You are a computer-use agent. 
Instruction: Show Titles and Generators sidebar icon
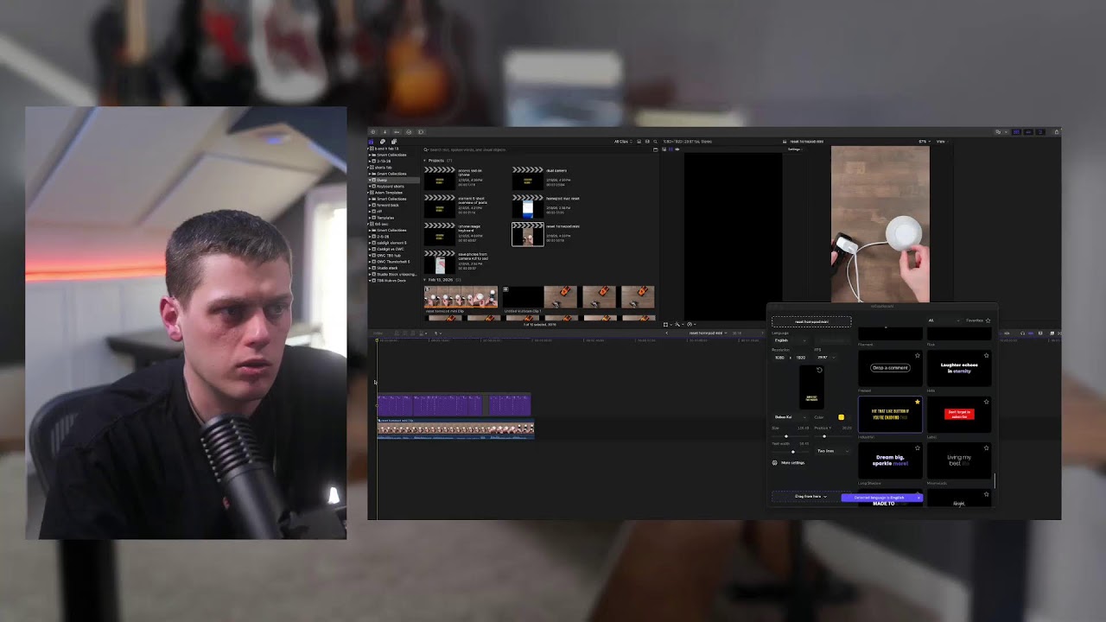pyautogui.click(x=394, y=142)
